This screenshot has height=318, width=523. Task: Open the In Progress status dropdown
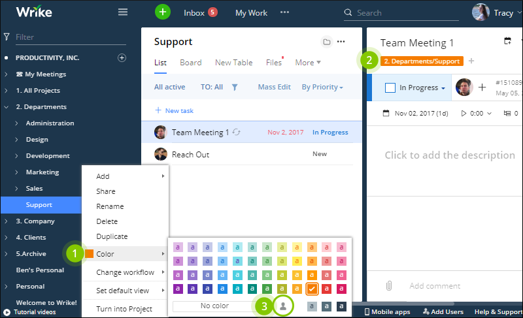422,87
